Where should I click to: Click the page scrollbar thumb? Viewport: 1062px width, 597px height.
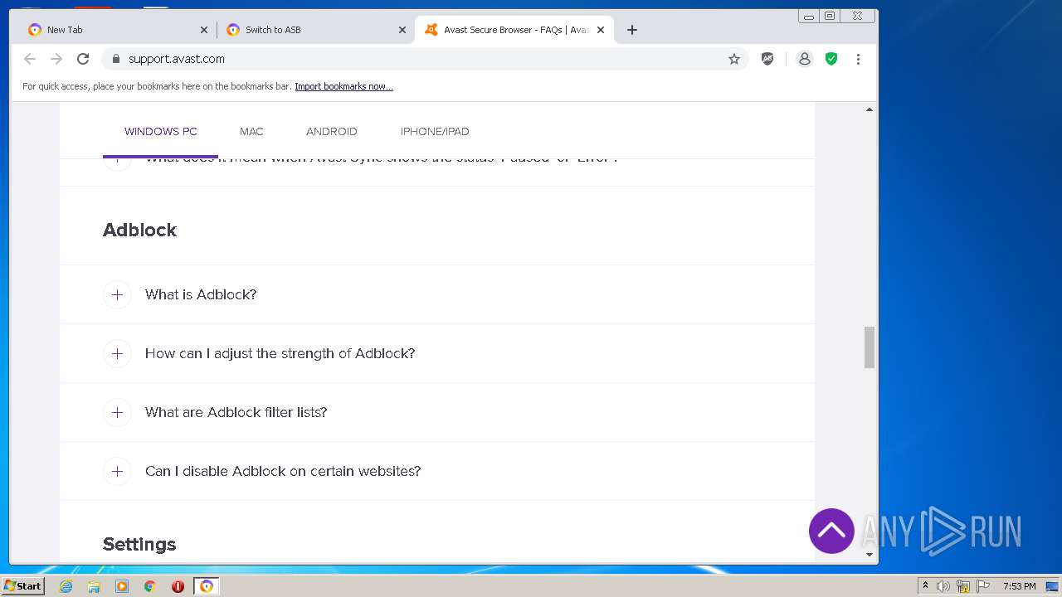pos(870,347)
